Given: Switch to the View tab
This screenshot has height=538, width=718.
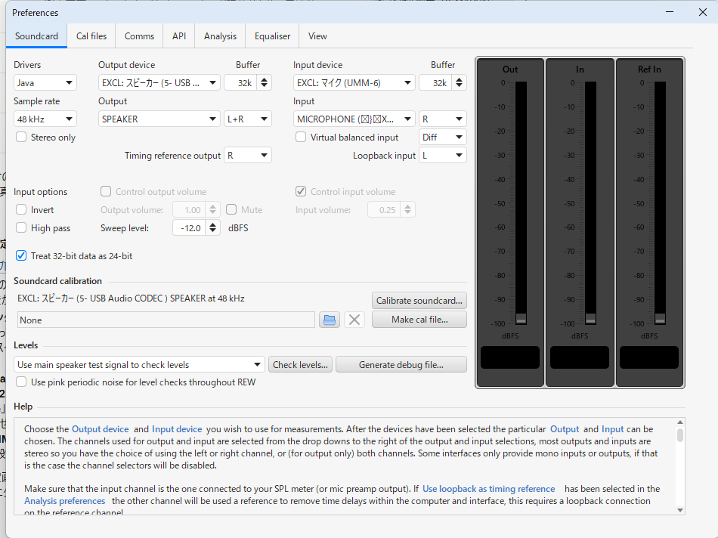Looking at the screenshot, I should [317, 36].
